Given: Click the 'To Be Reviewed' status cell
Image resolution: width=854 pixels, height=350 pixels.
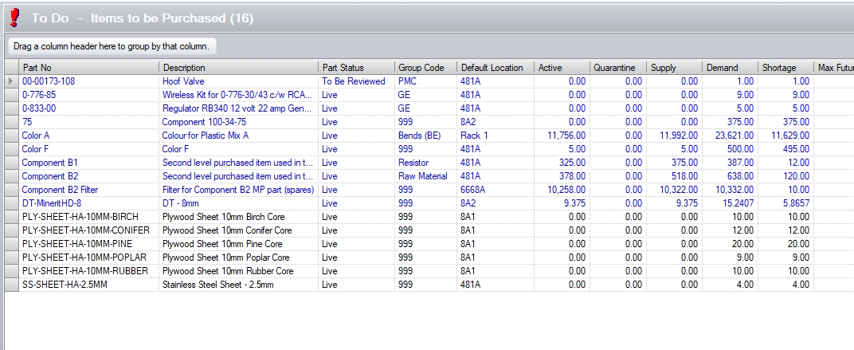Looking at the screenshot, I should (x=353, y=81).
